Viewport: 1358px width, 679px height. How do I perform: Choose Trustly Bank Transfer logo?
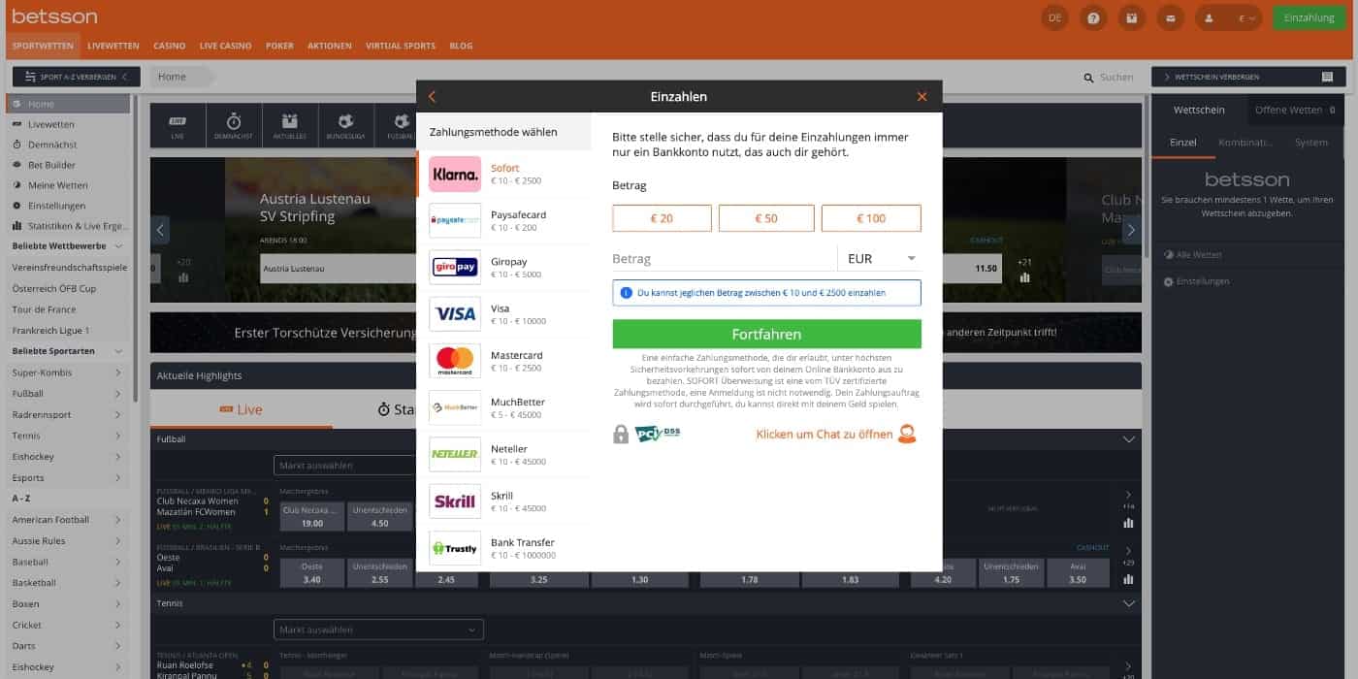pos(455,548)
